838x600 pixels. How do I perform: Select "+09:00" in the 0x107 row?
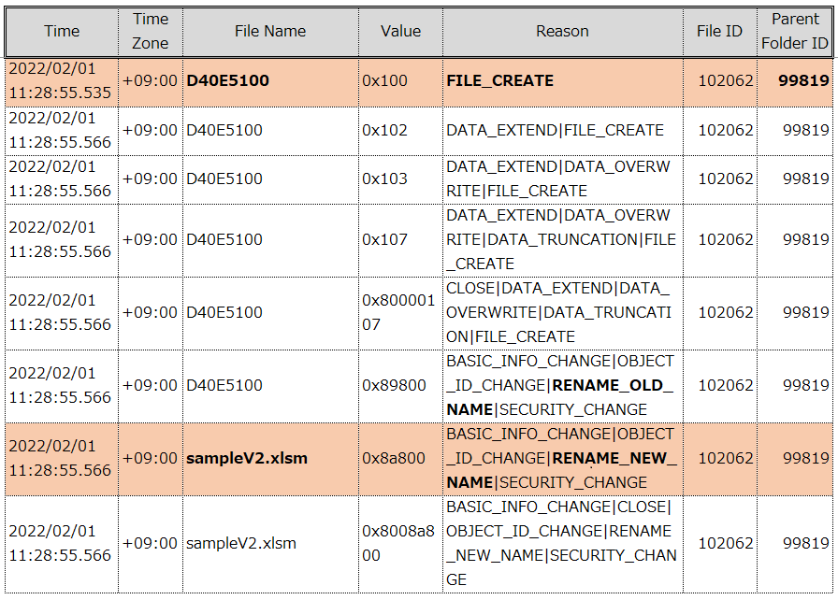point(150,239)
